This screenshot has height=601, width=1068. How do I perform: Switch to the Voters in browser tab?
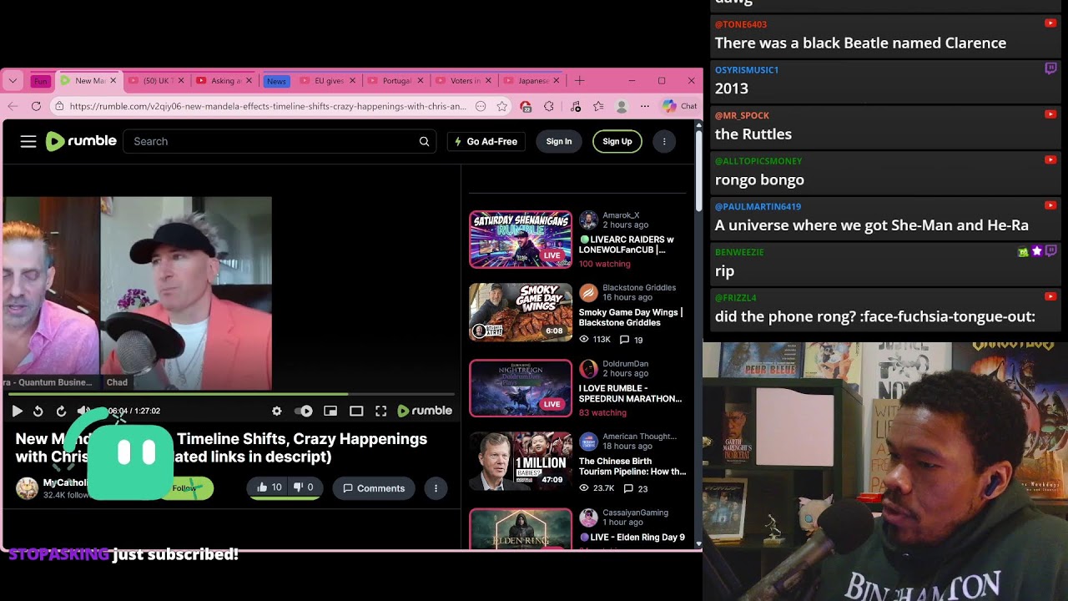pos(463,81)
